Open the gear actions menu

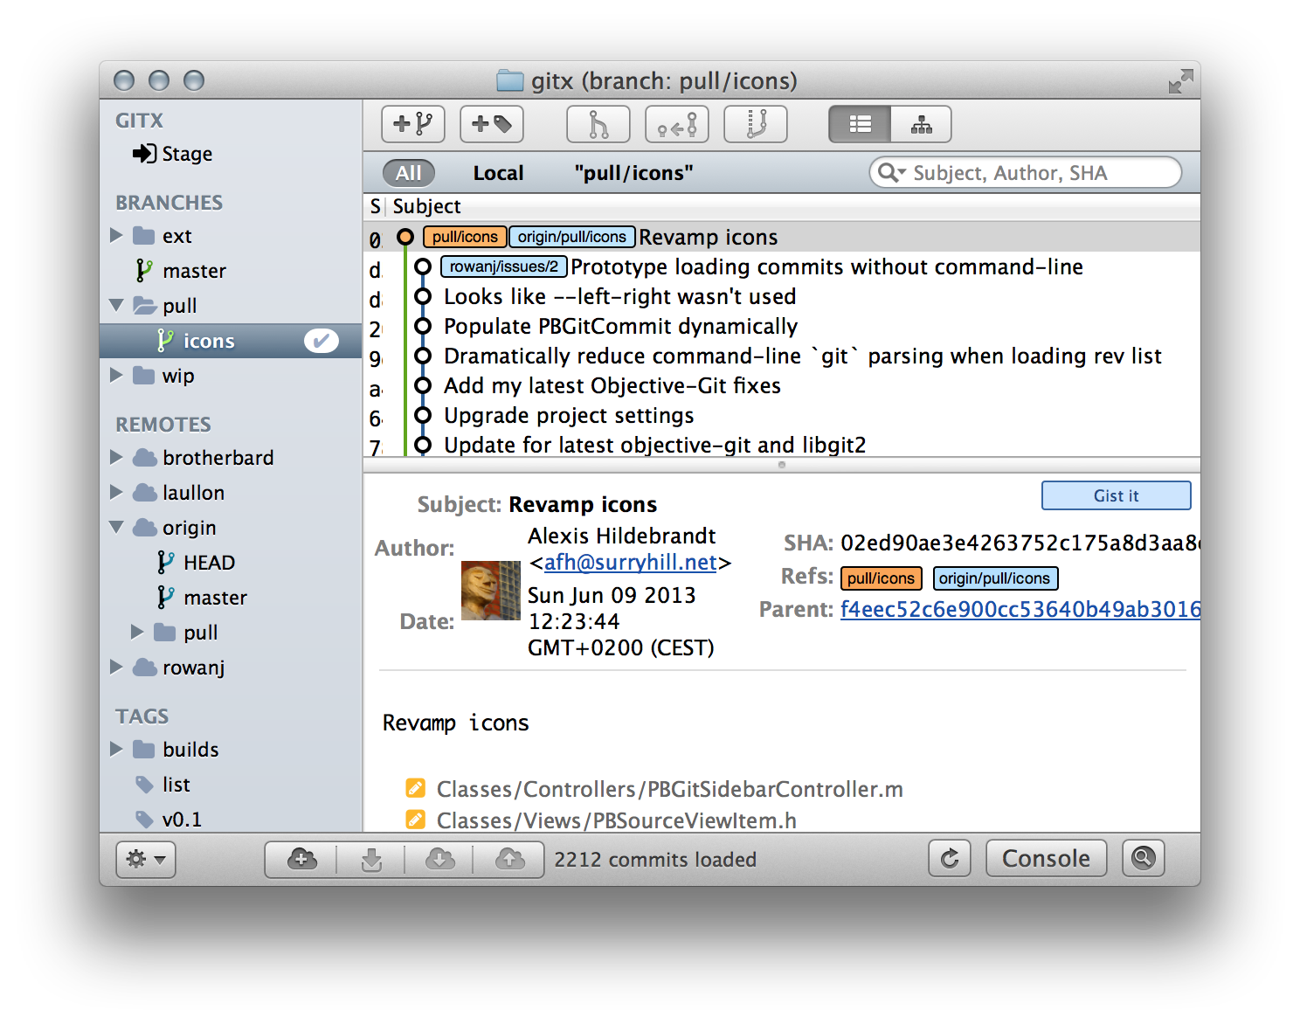pos(146,859)
